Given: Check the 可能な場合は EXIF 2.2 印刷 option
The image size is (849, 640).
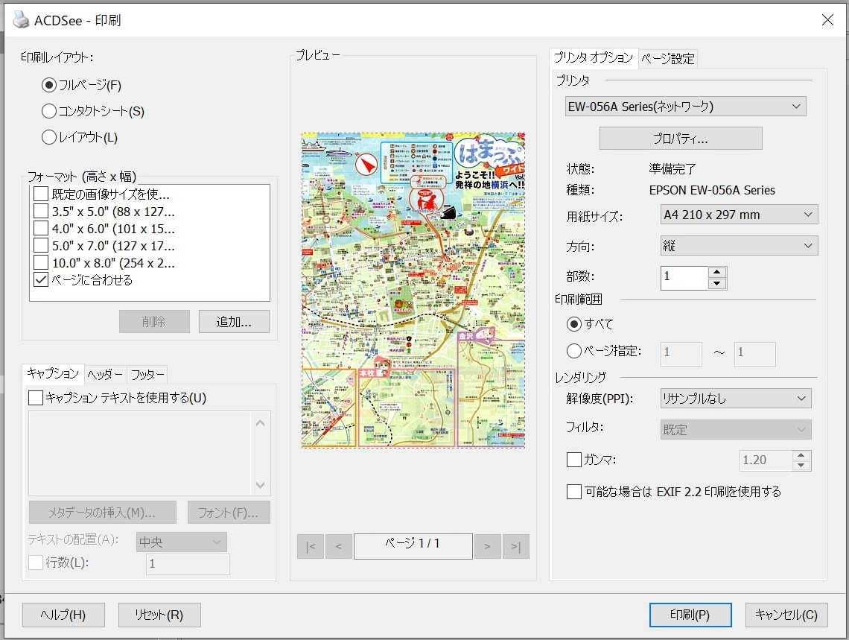Looking at the screenshot, I should [x=574, y=492].
